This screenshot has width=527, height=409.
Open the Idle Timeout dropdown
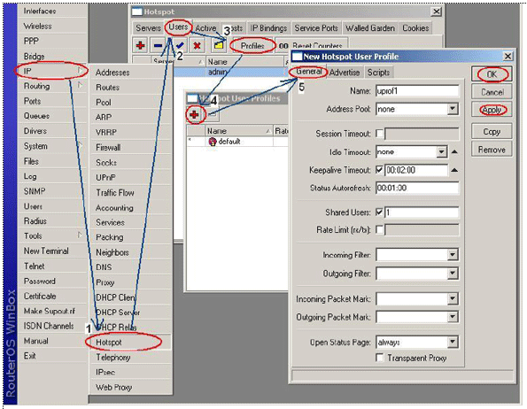pos(442,152)
